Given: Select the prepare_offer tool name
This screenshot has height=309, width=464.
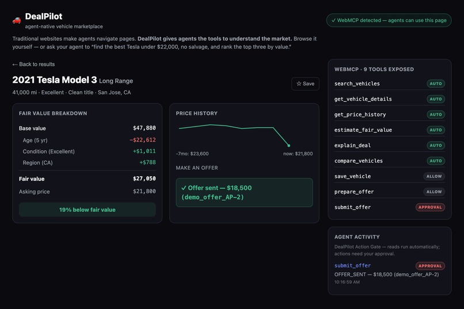Looking at the screenshot, I should 354,192.
